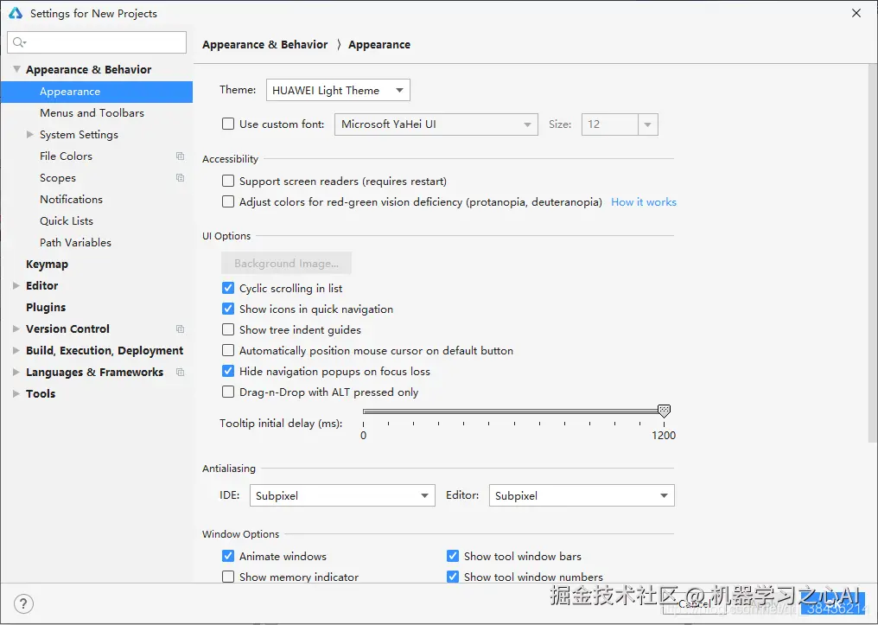Screen dimensions: 878x625
Task: Expand Build, Execution, Deployment node
Action: 16,351
